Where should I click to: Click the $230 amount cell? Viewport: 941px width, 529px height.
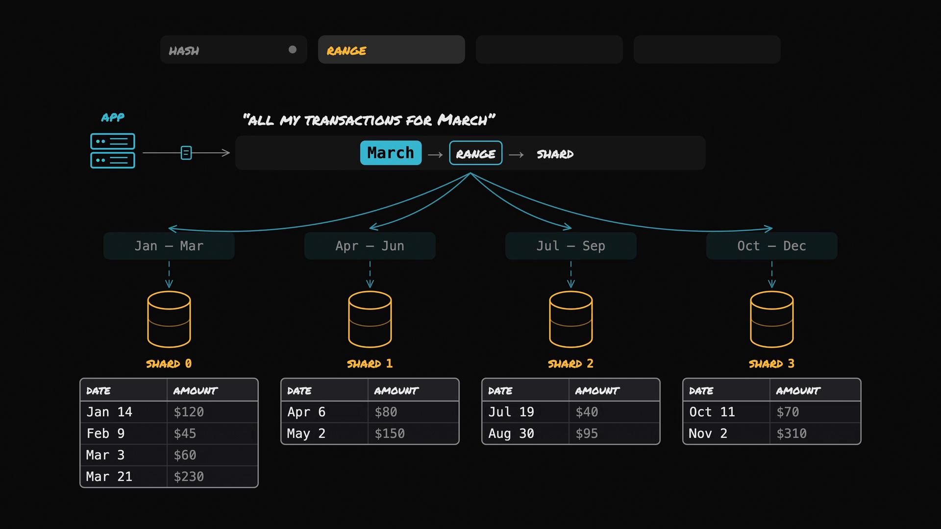click(x=212, y=477)
